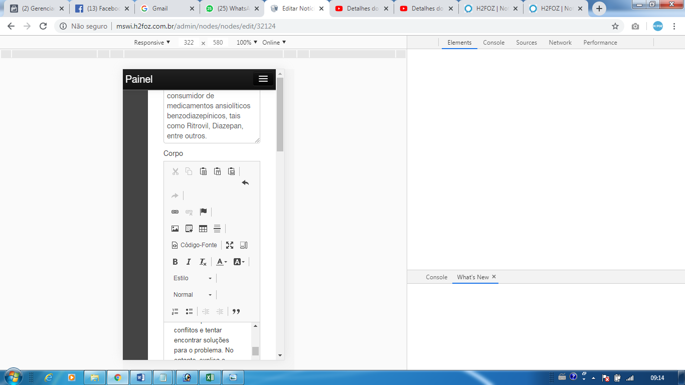This screenshot has height=385, width=685.
Task: Click the Código-Fonte button
Action: pos(195,245)
